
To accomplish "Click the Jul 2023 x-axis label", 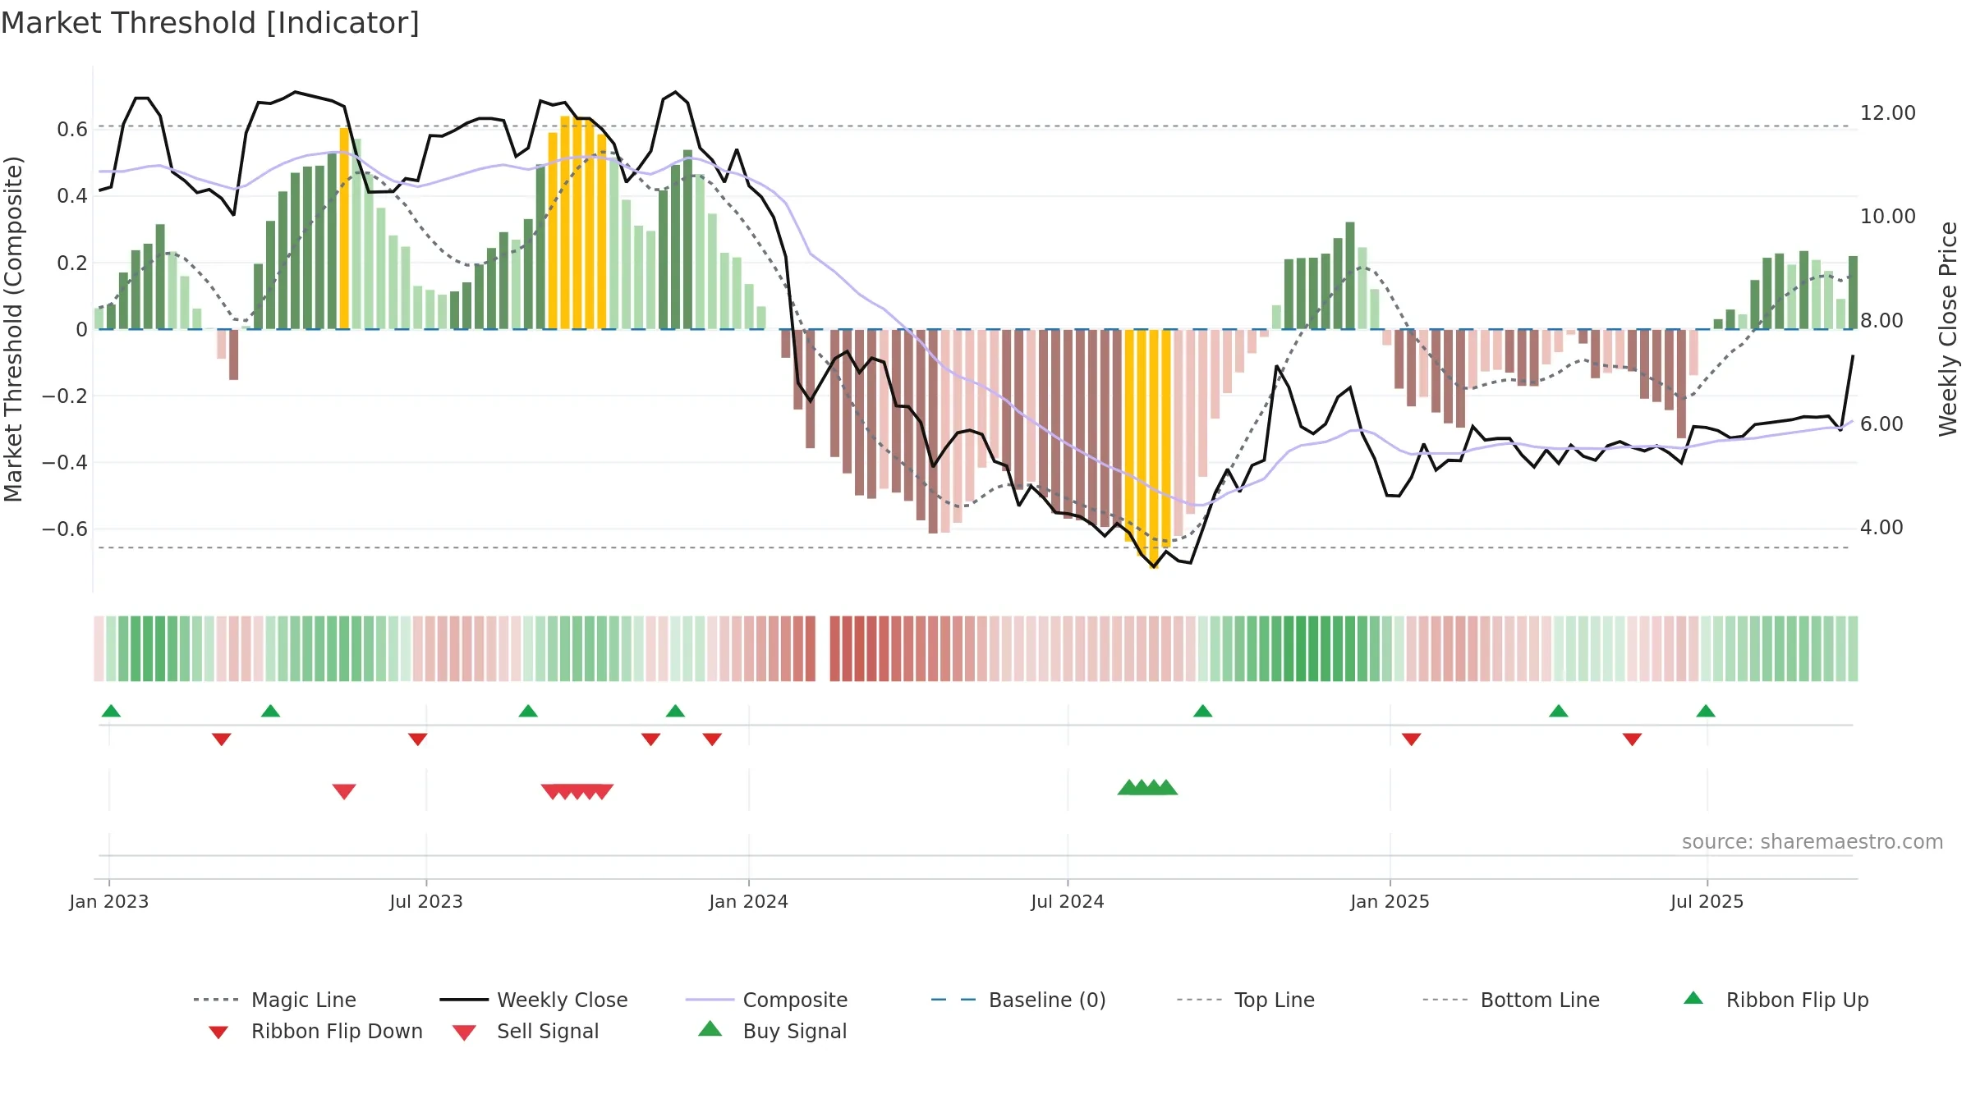I will [x=426, y=902].
